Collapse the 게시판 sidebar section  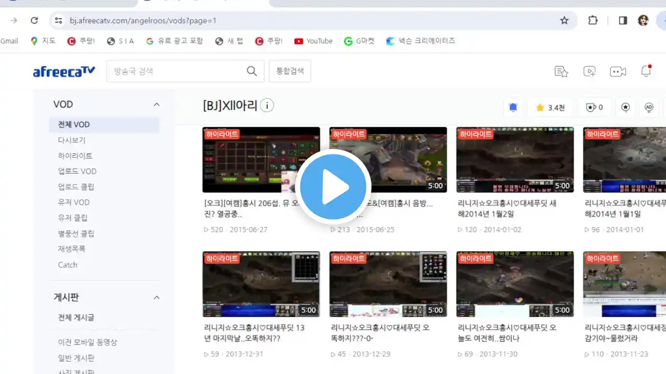click(x=157, y=298)
